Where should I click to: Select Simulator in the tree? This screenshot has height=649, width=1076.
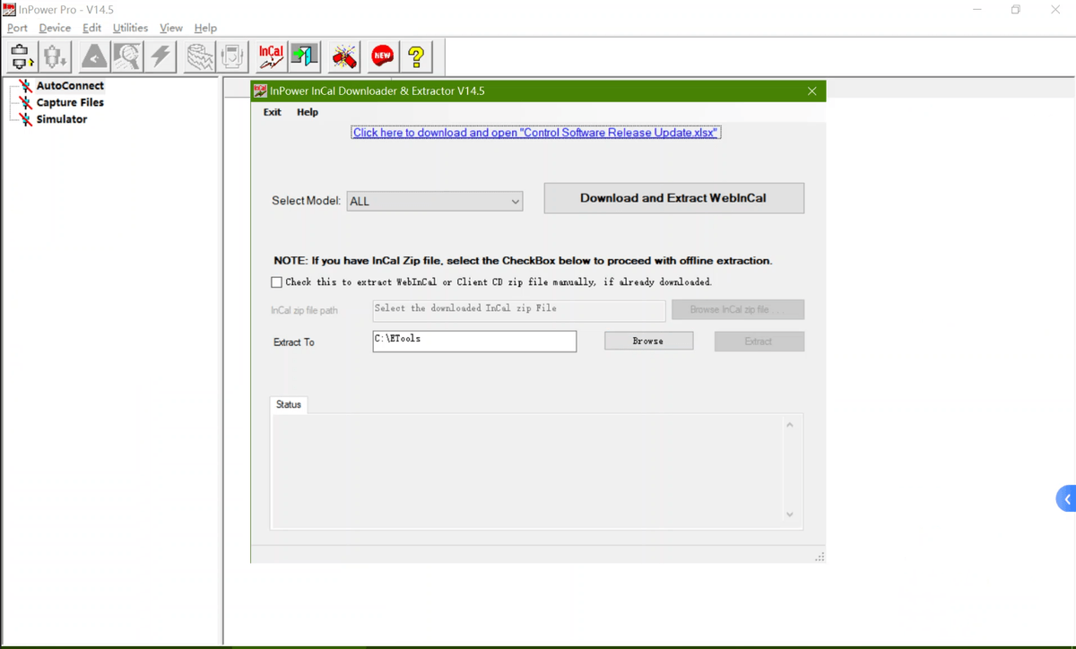tap(61, 119)
